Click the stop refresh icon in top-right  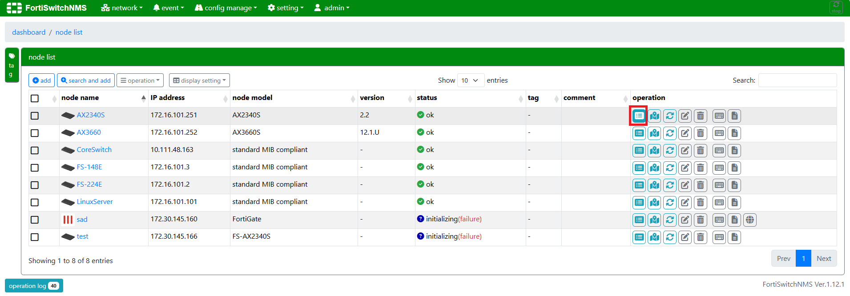836,8
